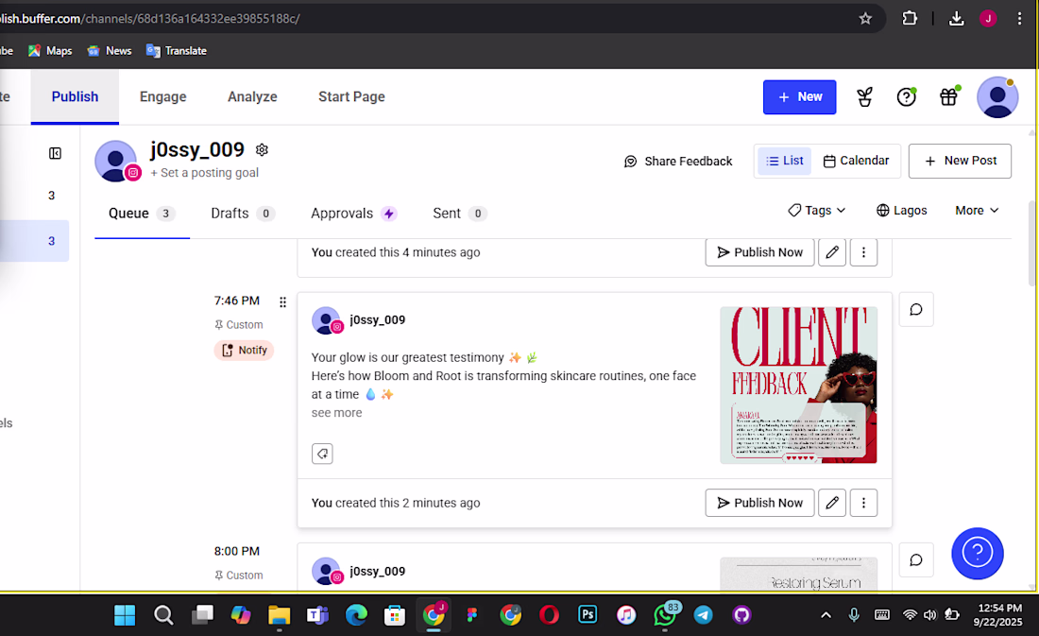Open the taskbar clock showing 12:54 PM
Image resolution: width=1039 pixels, height=636 pixels.
pos(1000,615)
